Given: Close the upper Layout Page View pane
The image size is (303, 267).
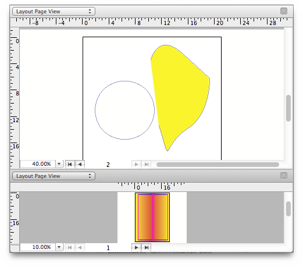Looking at the screenshot, I should [x=284, y=11].
